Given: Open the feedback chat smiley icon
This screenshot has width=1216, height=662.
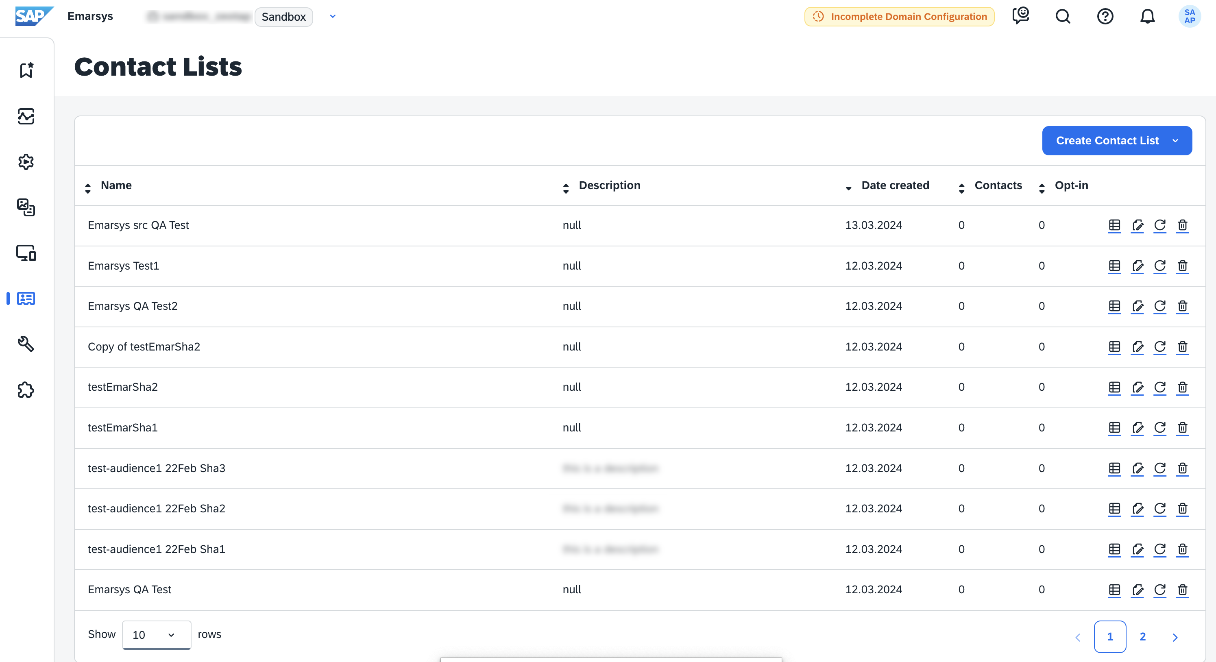Looking at the screenshot, I should (1020, 15).
